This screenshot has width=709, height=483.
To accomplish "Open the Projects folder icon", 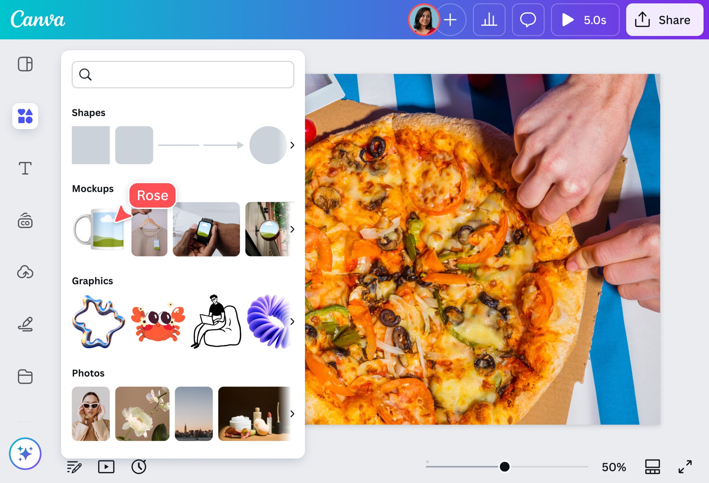I will click(x=25, y=376).
